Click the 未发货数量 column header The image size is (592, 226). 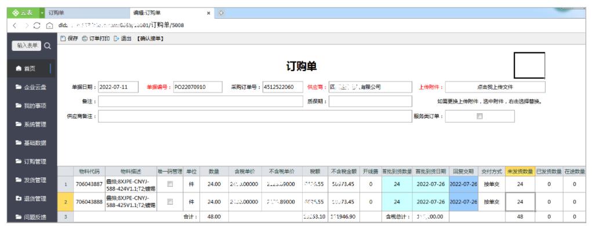520,171
